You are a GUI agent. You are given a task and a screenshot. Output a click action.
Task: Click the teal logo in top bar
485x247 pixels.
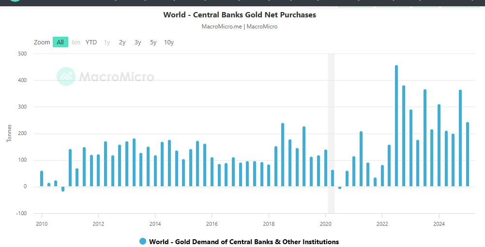tap(16, 1)
